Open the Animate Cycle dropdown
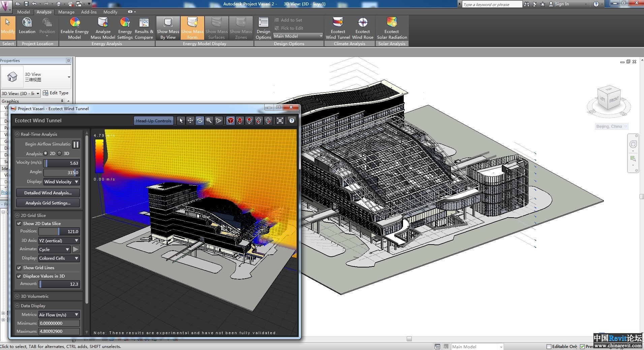This screenshot has height=350, width=644. click(54, 249)
